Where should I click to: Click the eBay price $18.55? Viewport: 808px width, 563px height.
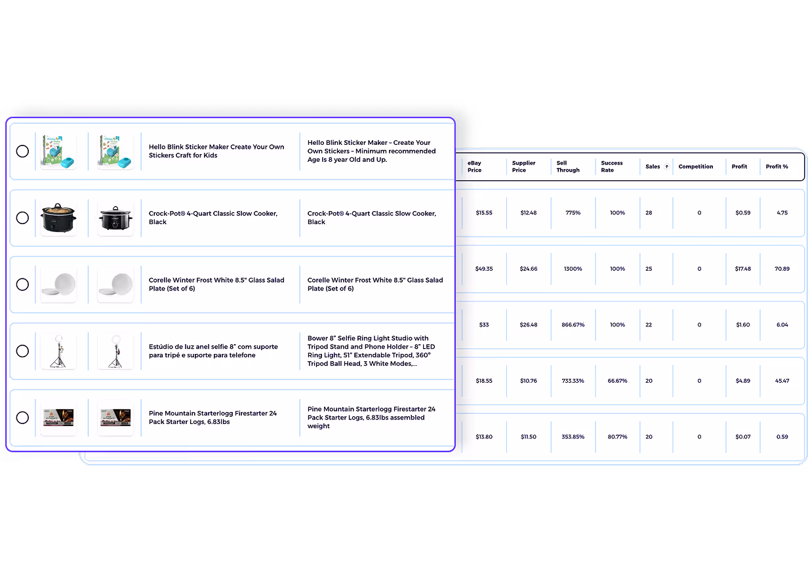click(x=484, y=381)
